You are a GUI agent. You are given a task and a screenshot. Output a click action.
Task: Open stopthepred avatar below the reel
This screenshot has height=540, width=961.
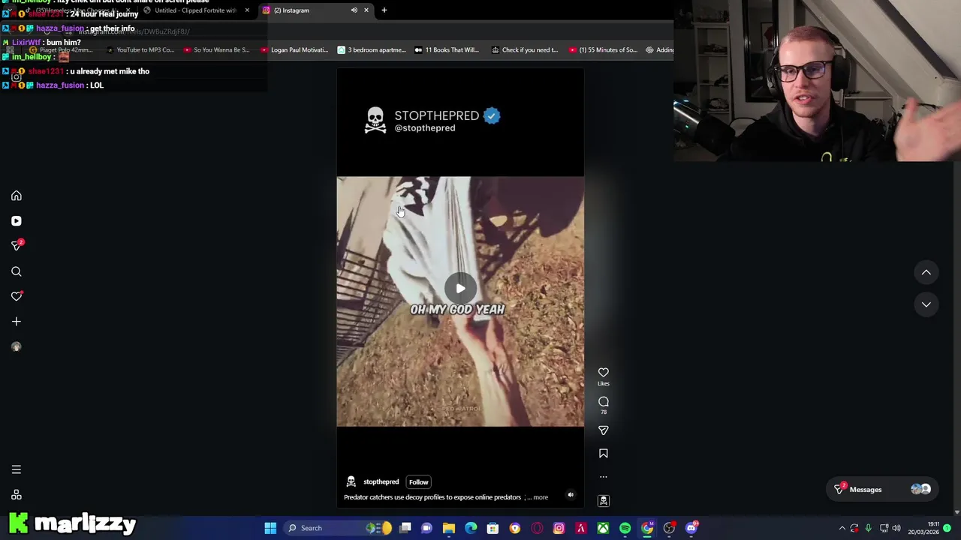coord(351,481)
